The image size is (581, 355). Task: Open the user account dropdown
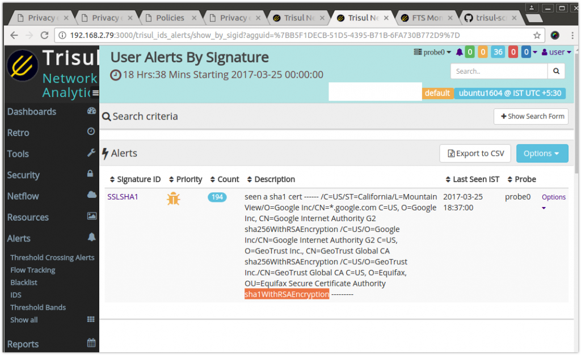556,52
